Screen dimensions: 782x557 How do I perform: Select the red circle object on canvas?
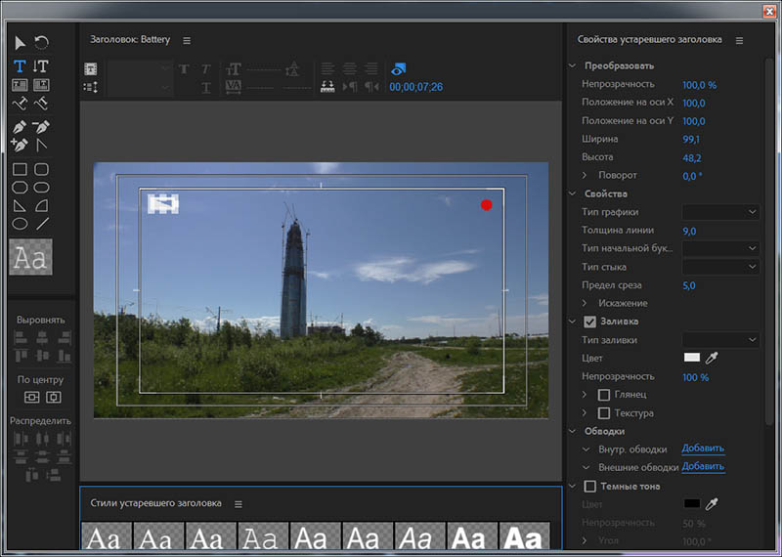point(486,205)
